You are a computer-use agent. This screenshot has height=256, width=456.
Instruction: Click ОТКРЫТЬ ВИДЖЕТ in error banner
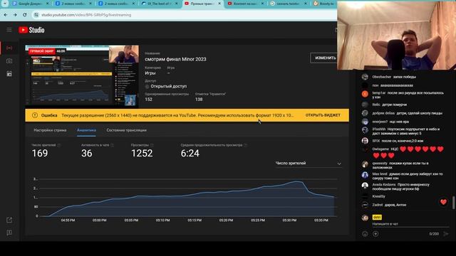pos(323,115)
